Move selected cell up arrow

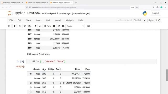(35, 26)
